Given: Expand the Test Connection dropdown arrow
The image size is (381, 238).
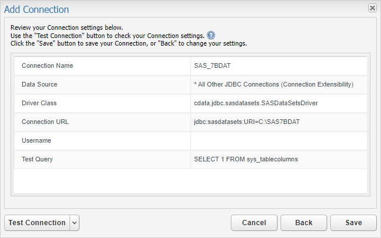Looking at the screenshot, I should [74, 223].
